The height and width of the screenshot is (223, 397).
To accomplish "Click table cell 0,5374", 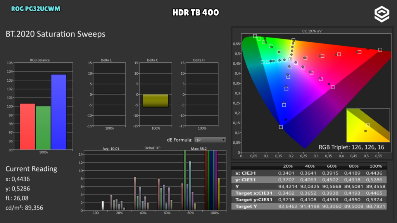I will [375, 199].
